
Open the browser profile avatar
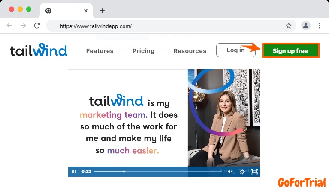pos(306,26)
